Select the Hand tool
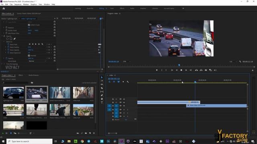257x144 pixels. [x=102, y=99]
